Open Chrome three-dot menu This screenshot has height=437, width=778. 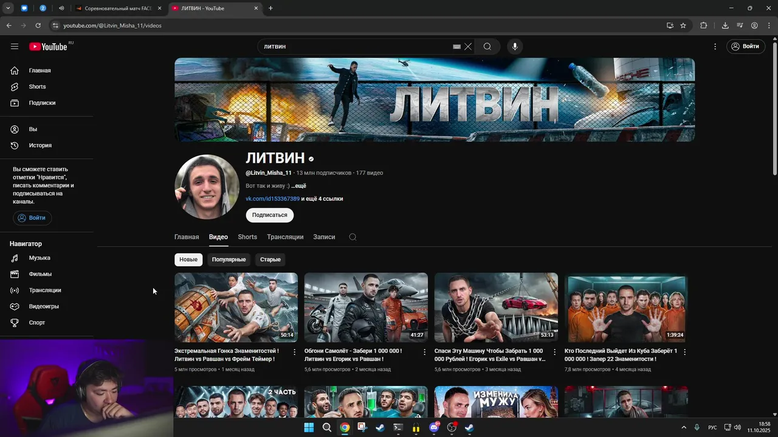click(769, 25)
